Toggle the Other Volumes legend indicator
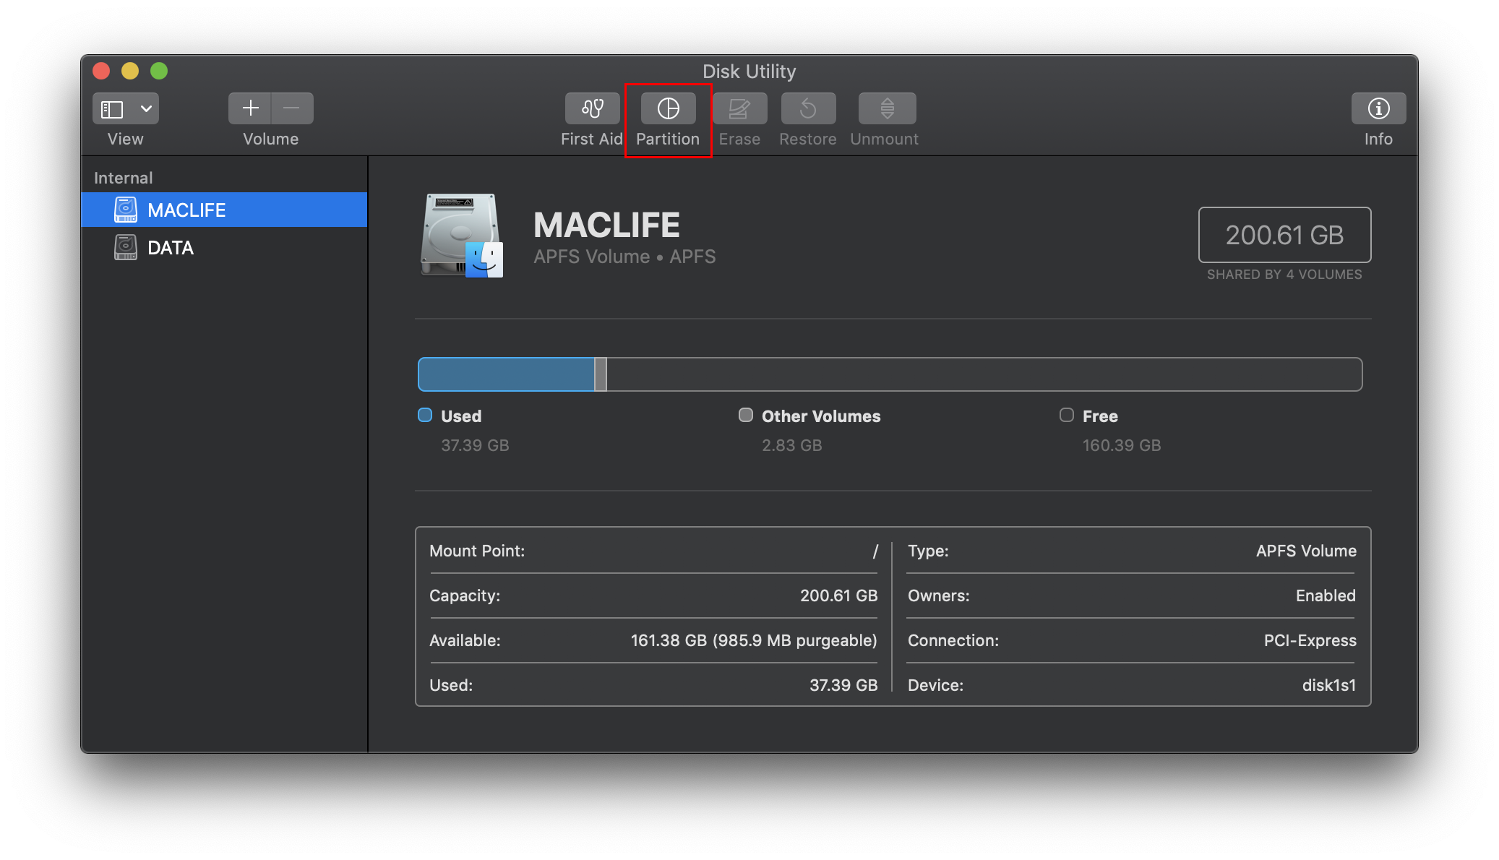The image size is (1499, 860). click(x=746, y=415)
